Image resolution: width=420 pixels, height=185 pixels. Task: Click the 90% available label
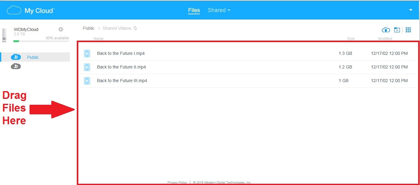[57, 38]
